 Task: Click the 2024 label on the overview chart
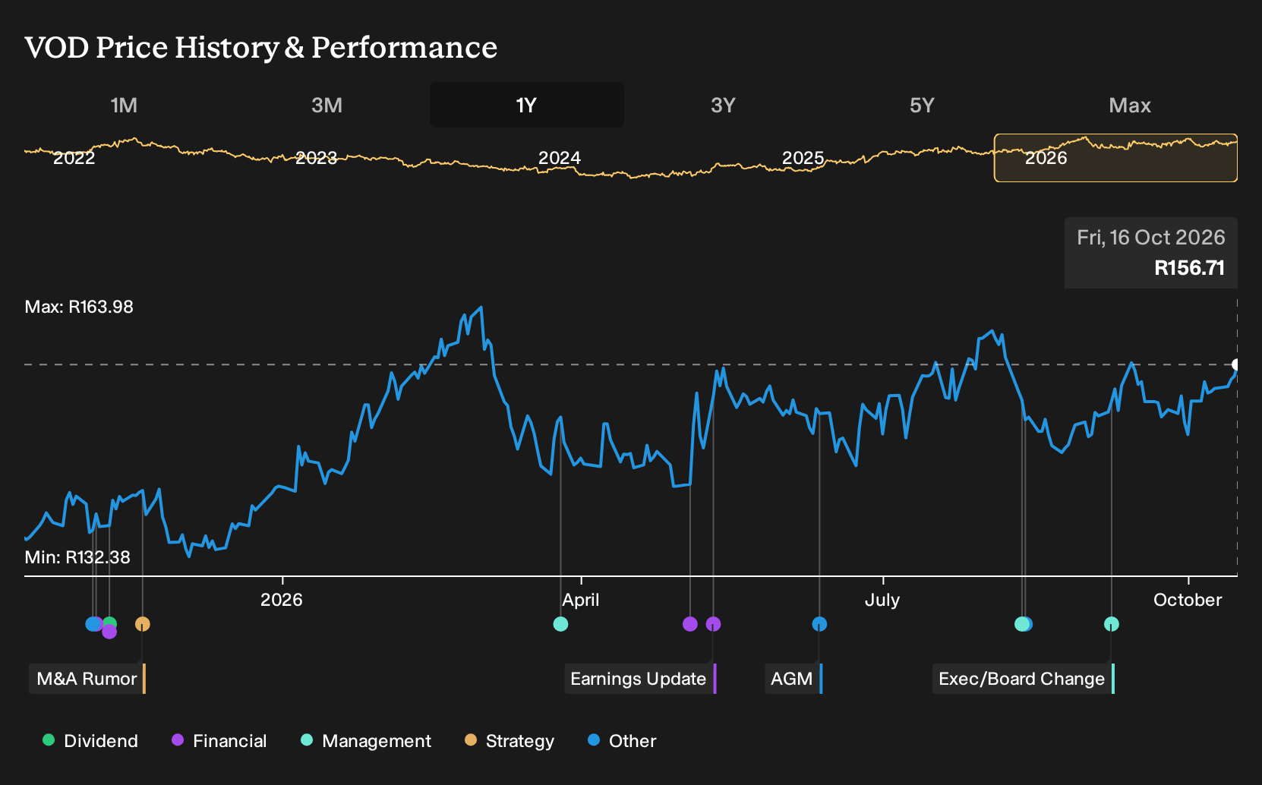point(559,158)
